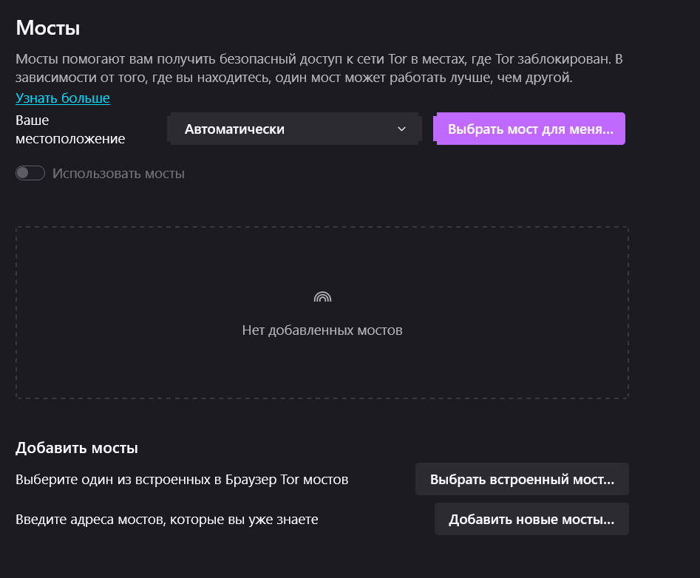Toggle the Использовать мосты switch

point(30,173)
